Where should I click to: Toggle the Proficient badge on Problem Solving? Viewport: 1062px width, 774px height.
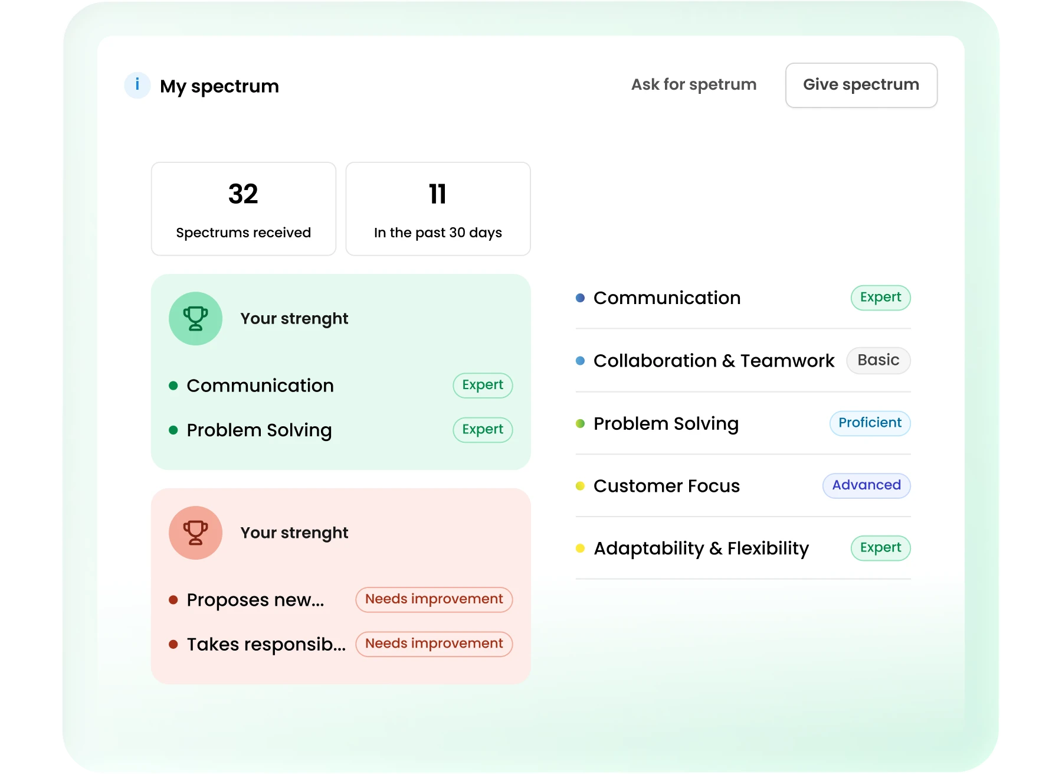point(869,423)
